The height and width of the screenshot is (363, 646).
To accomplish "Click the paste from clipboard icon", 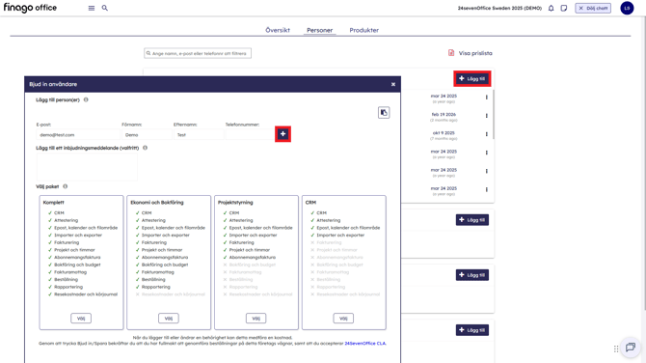I will click(384, 113).
